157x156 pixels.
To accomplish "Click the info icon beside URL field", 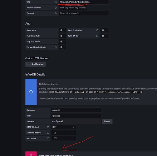I will (56, 2).
